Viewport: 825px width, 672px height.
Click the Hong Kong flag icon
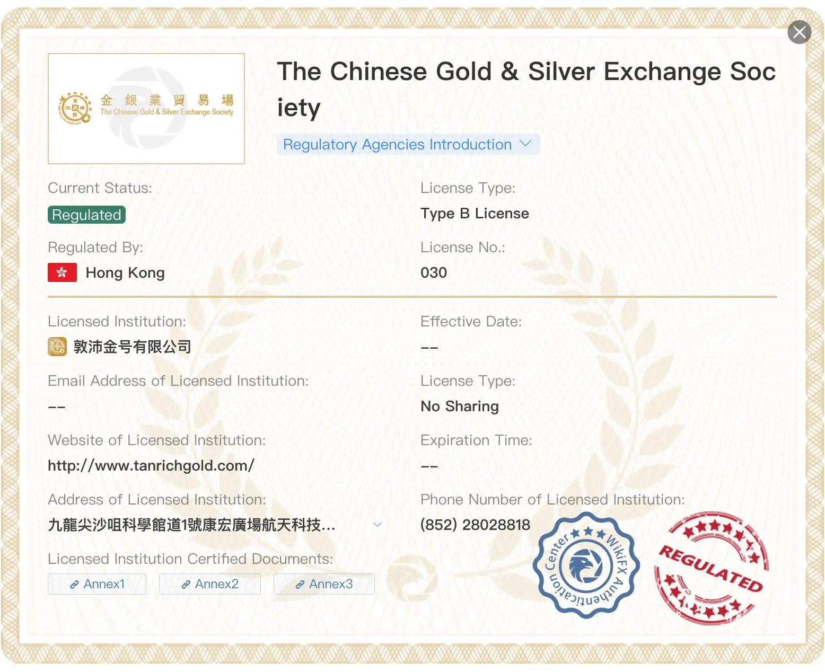62,272
